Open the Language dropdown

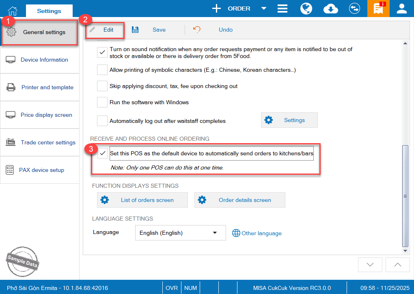[180, 233]
